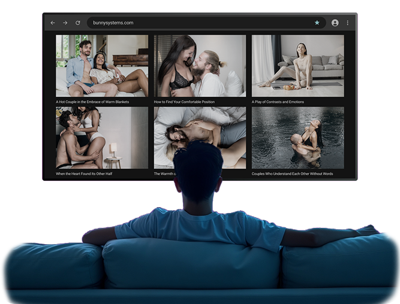The width and height of the screenshot is (400, 304).
Task: Click the browser back arrow
Action: tap(53, 23)
